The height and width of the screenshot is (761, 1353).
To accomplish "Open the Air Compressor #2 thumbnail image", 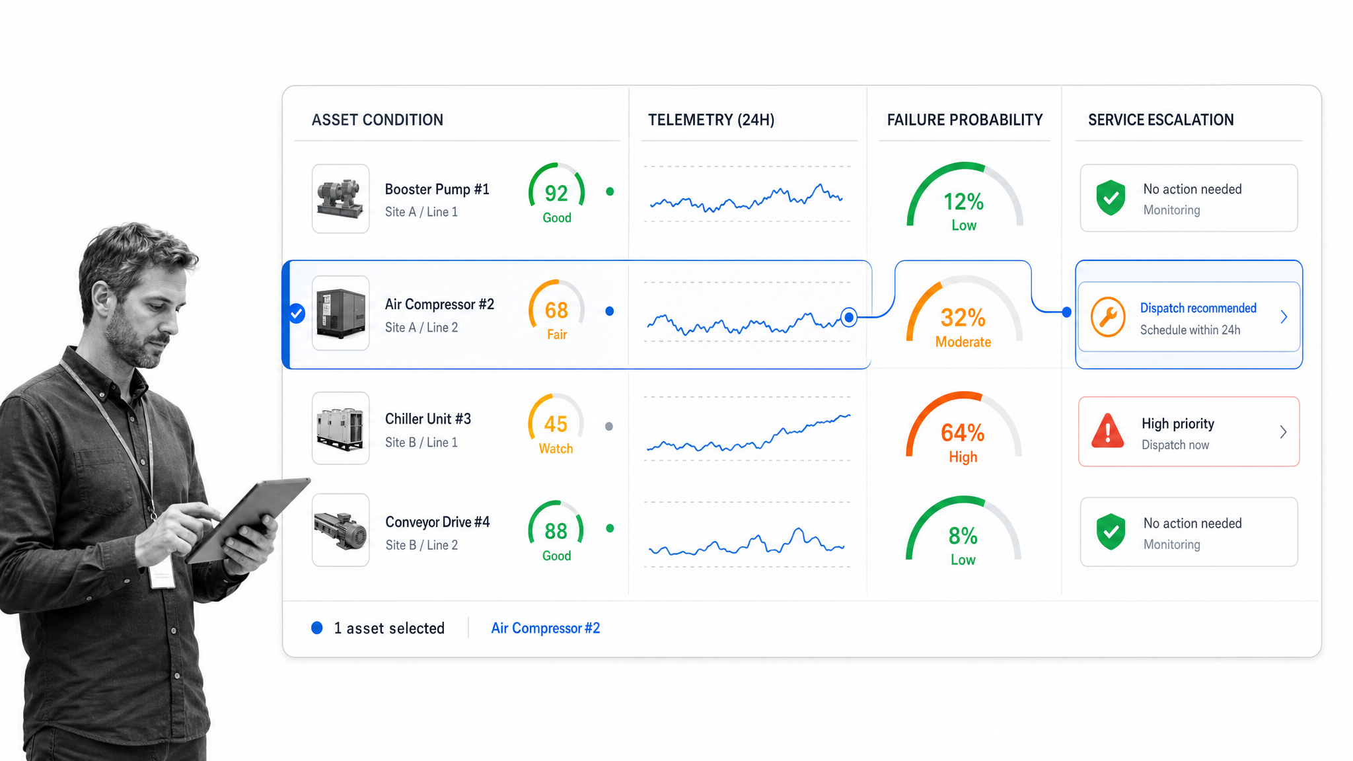I will click(x=340, y=313).
